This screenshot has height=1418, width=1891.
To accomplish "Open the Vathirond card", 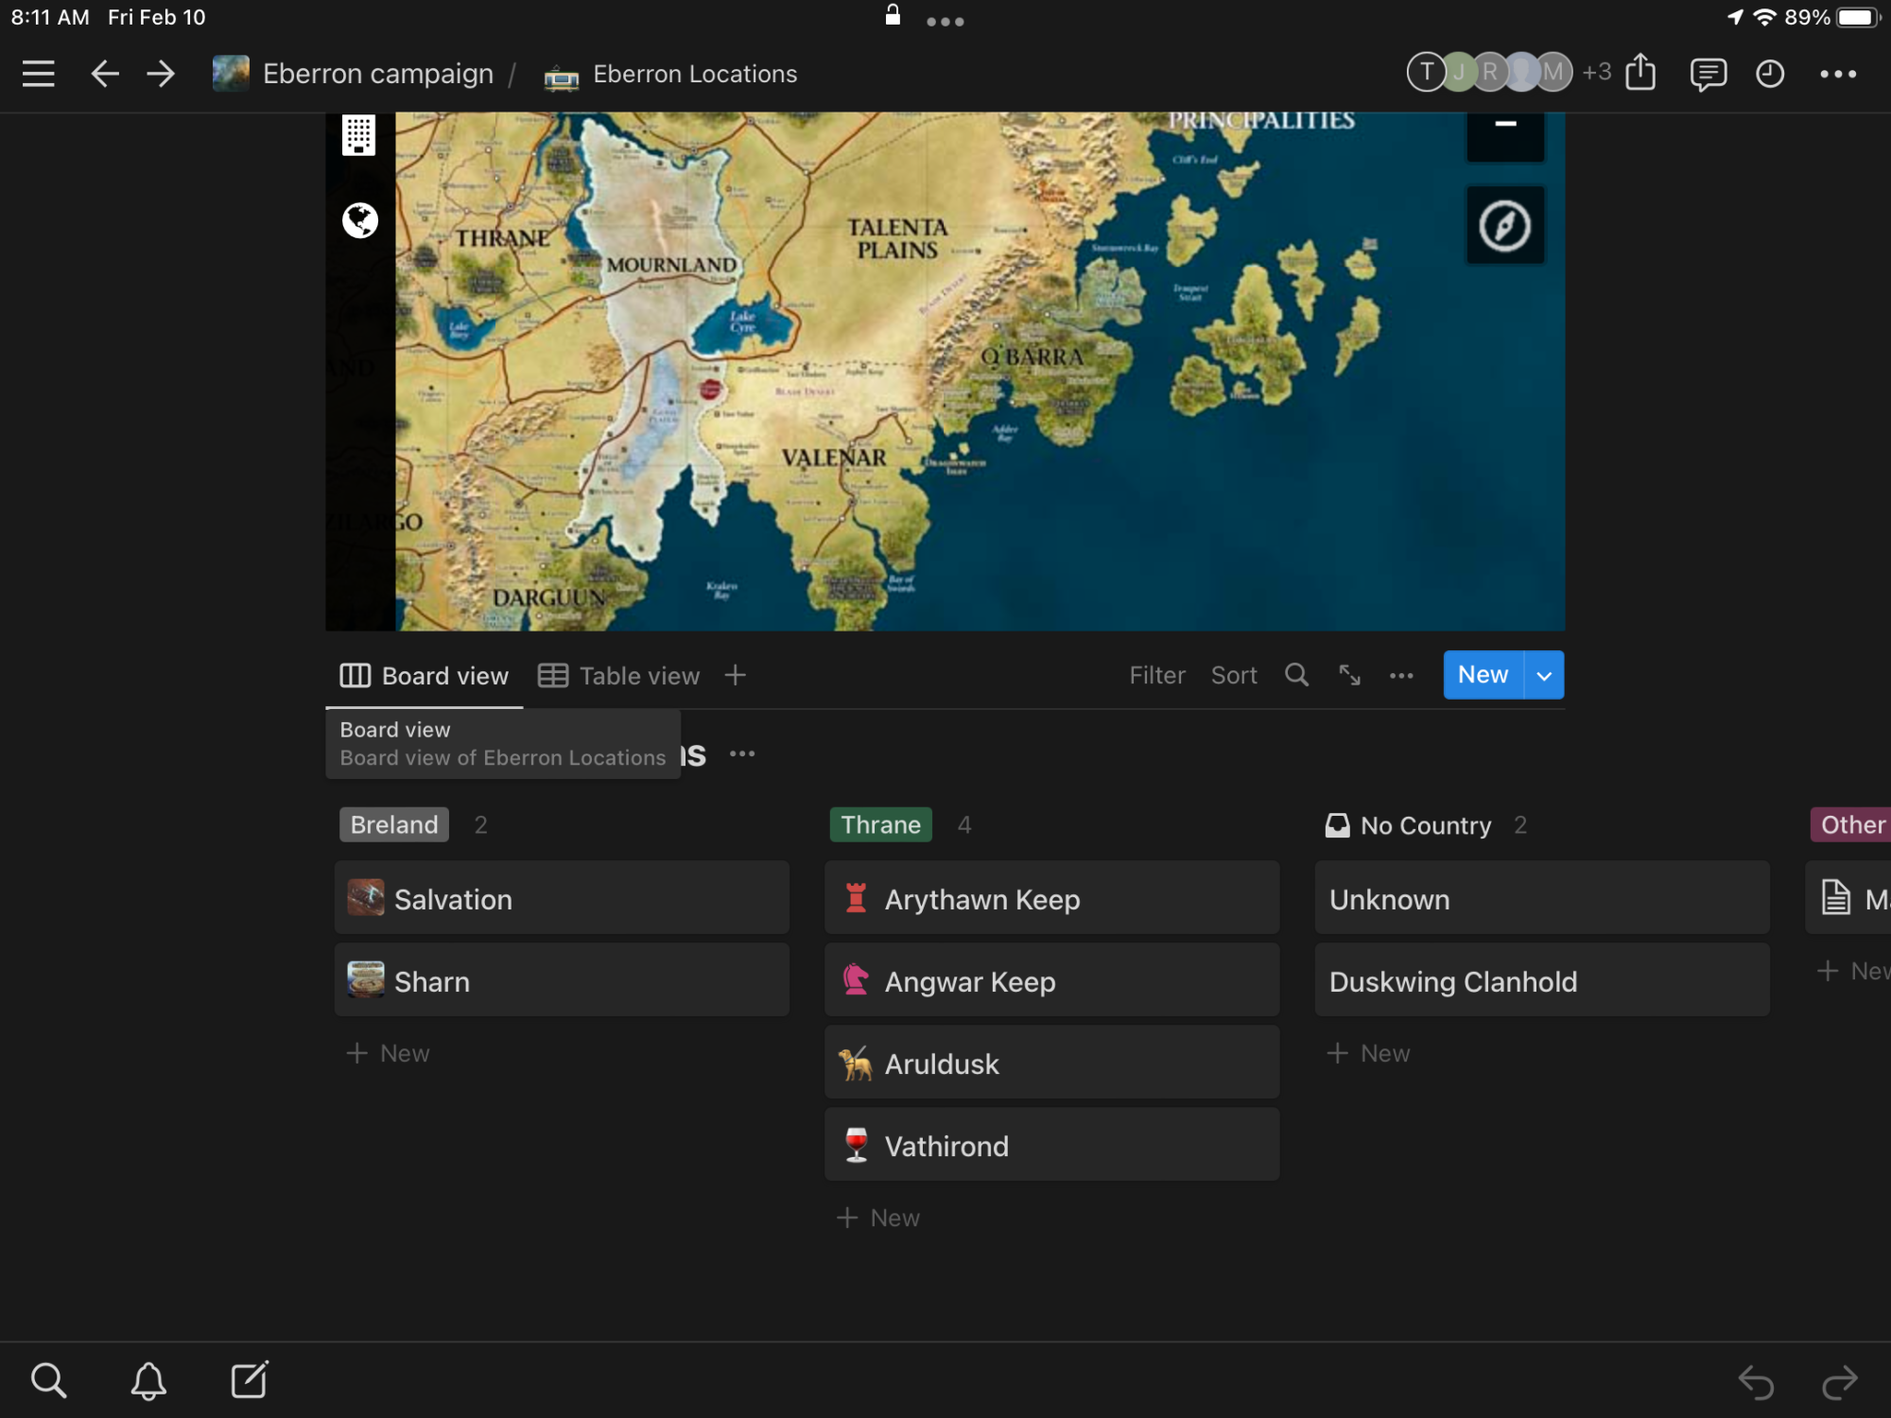I will tap(1051, 1145).
